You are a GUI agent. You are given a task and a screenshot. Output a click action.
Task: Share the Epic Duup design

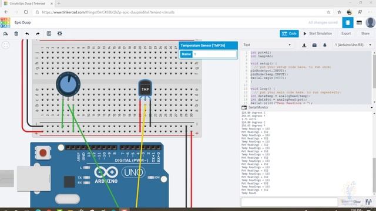pos(365,33)
